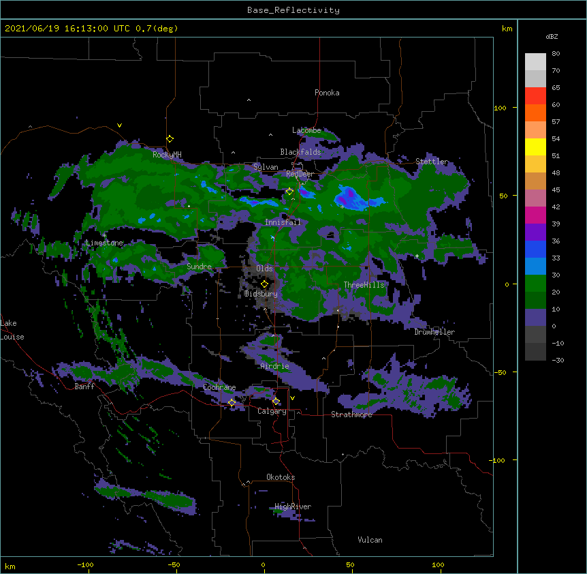Select the 39 dBZ purple legend swatch
This screenshot has width=587, height=574.
click(x=535, y=232)
